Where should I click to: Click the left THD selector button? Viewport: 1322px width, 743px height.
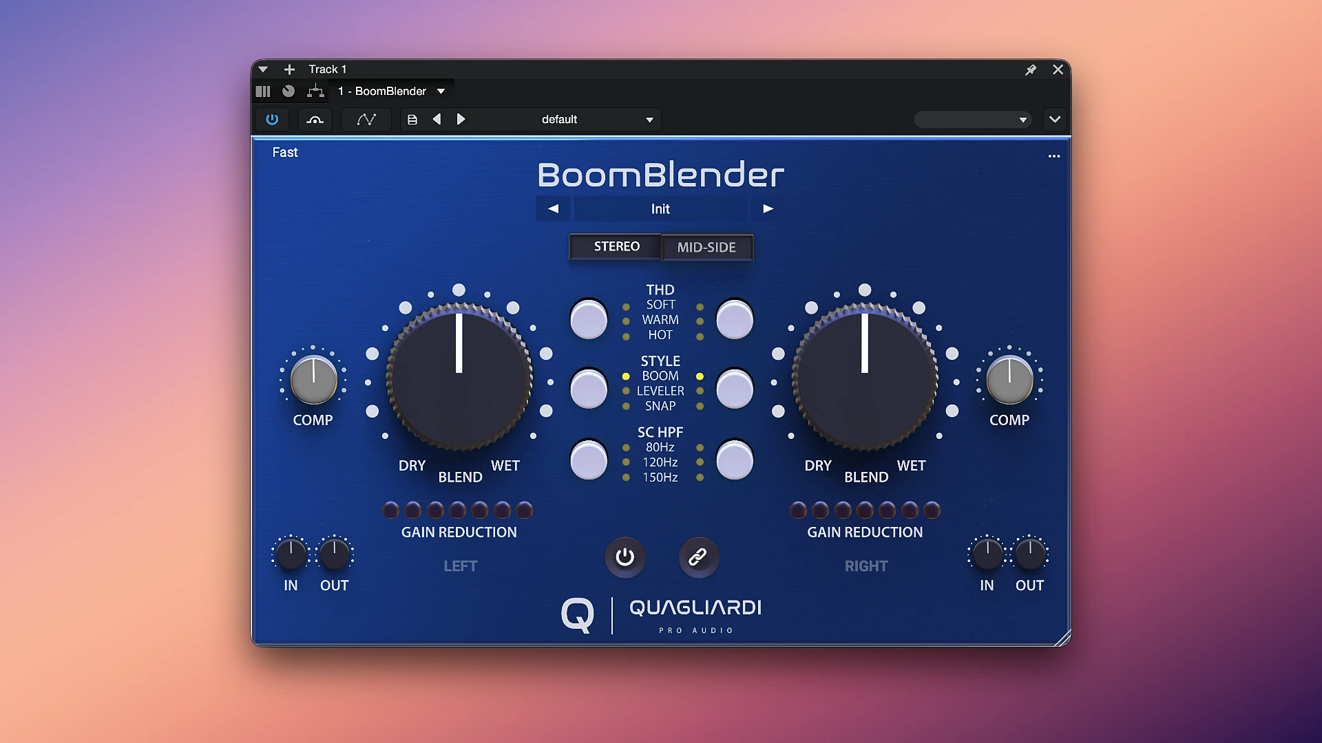[x=589, y=319]
